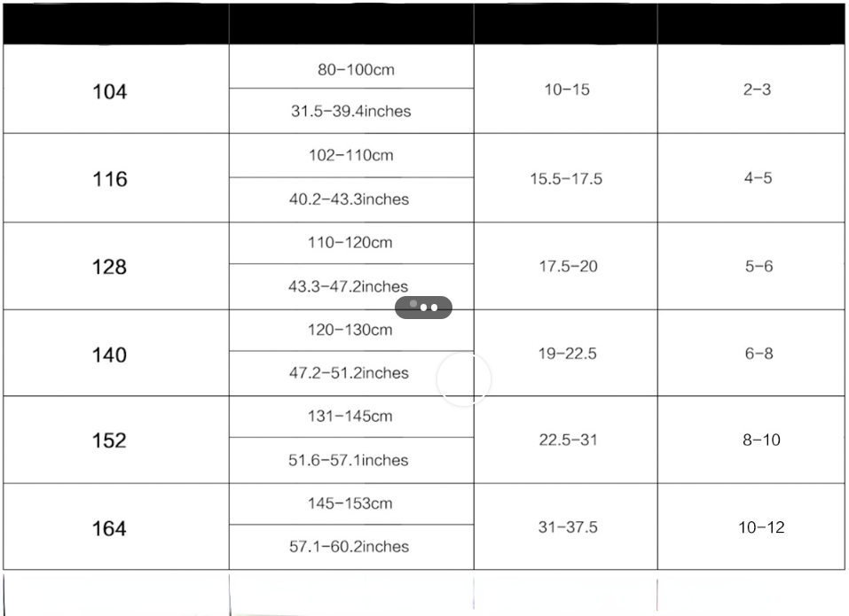
Task: Click the 131-145cm height cell
Action: [x=350, y=416]
